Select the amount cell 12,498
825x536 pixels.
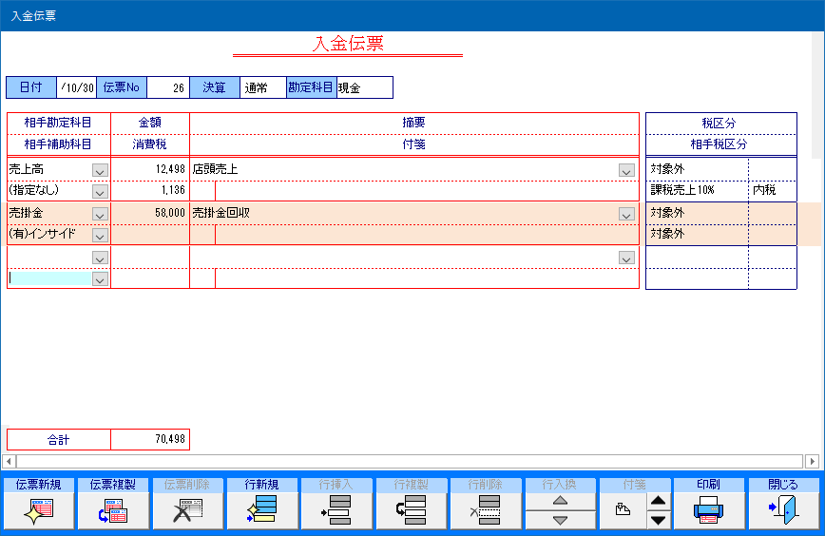pyautogui.click(x=150, y=169)
